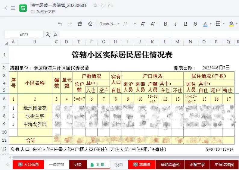Click the formula note 8=9+10+12=14
239x170 pixels.
(220, 149)
